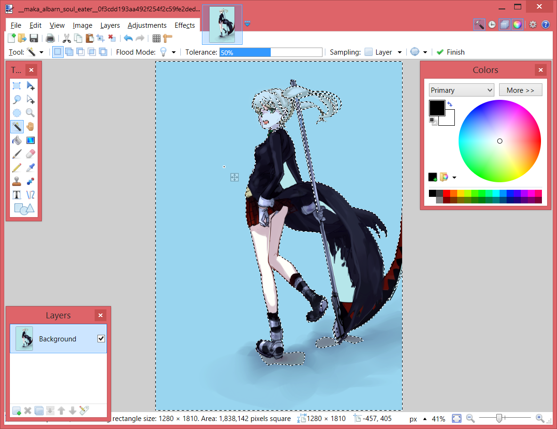Select the Text tool

(x=16, y=195)
